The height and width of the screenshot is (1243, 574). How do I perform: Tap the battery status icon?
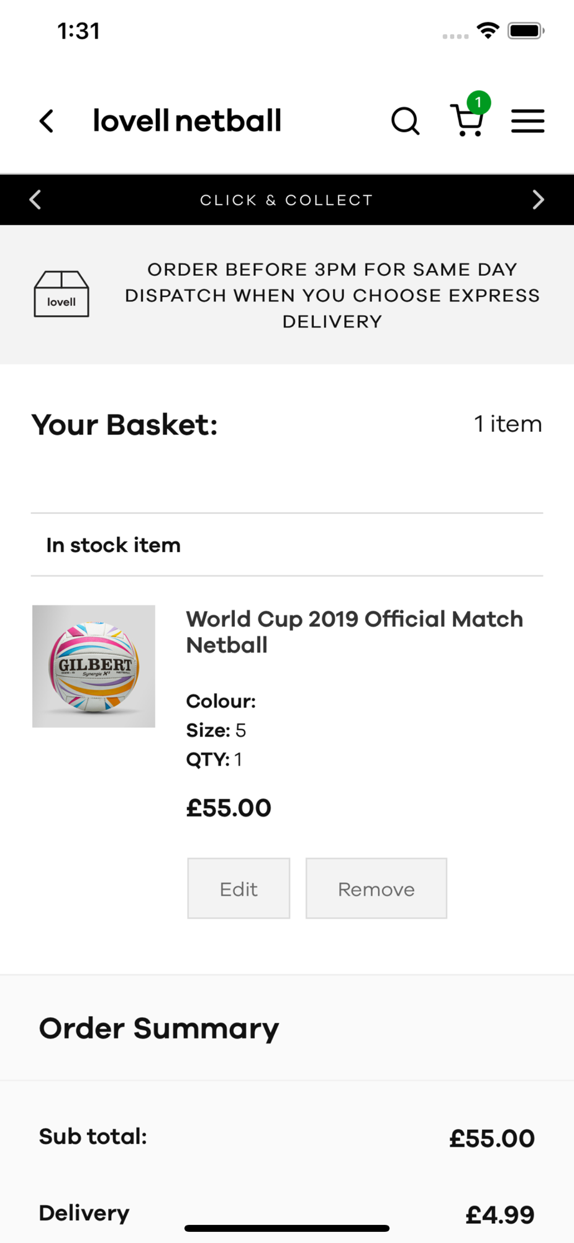(x=526, y=30)
